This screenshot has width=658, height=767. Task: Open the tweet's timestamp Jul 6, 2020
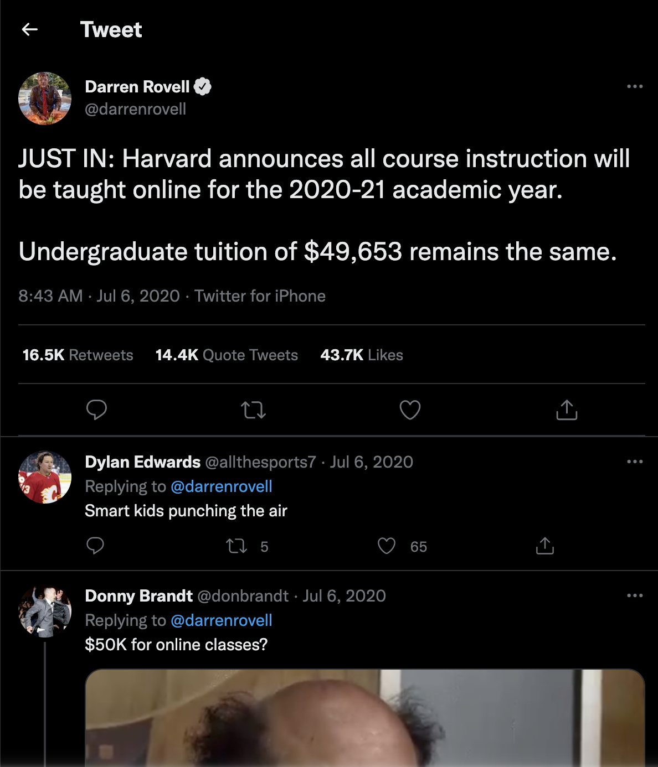138,296
